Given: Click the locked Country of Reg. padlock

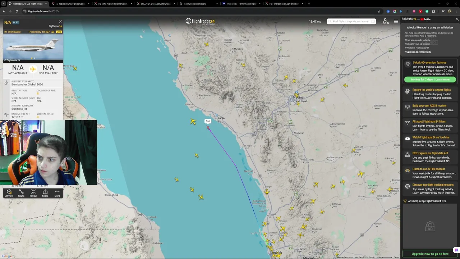Looking at the screenshot, I should [37, 94].
